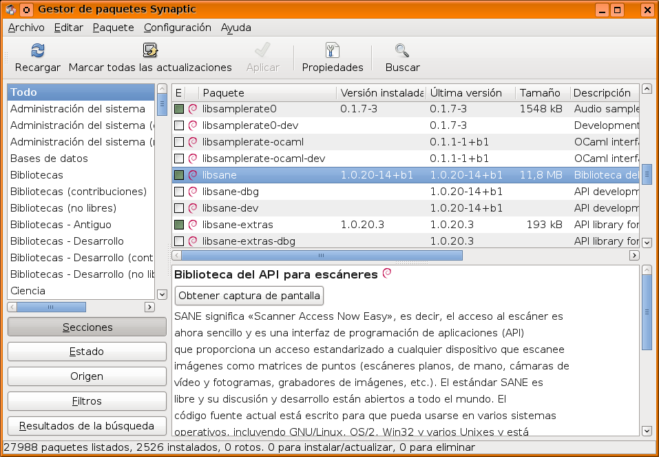Select Ciencia section
This screenshot has height=457, width=659.
[x=81, y=291]
